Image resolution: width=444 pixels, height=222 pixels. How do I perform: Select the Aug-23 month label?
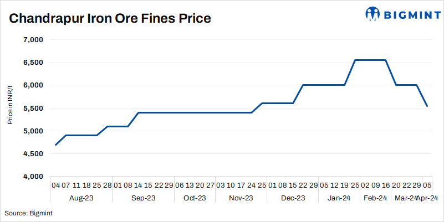[80, 198]
